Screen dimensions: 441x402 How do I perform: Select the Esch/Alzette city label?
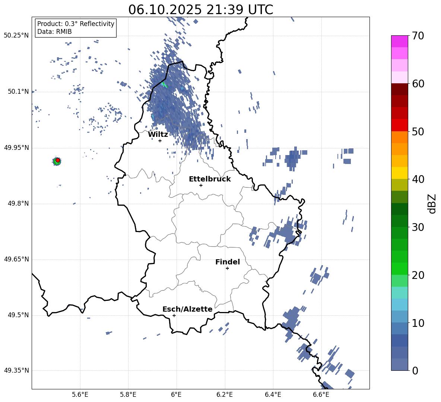187,309
